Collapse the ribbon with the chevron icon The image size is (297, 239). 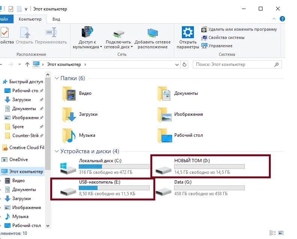tap(274, 19)
